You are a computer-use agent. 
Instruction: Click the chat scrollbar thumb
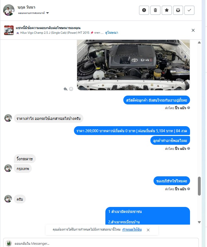pyautogui.click(x=199, y=186)
